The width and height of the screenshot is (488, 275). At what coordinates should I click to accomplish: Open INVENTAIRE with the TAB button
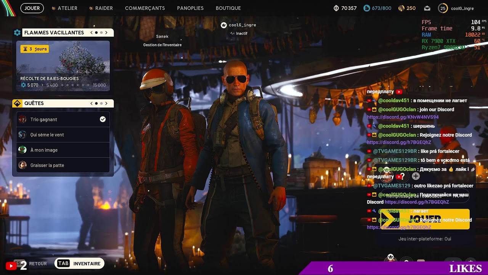pos(79,264)
